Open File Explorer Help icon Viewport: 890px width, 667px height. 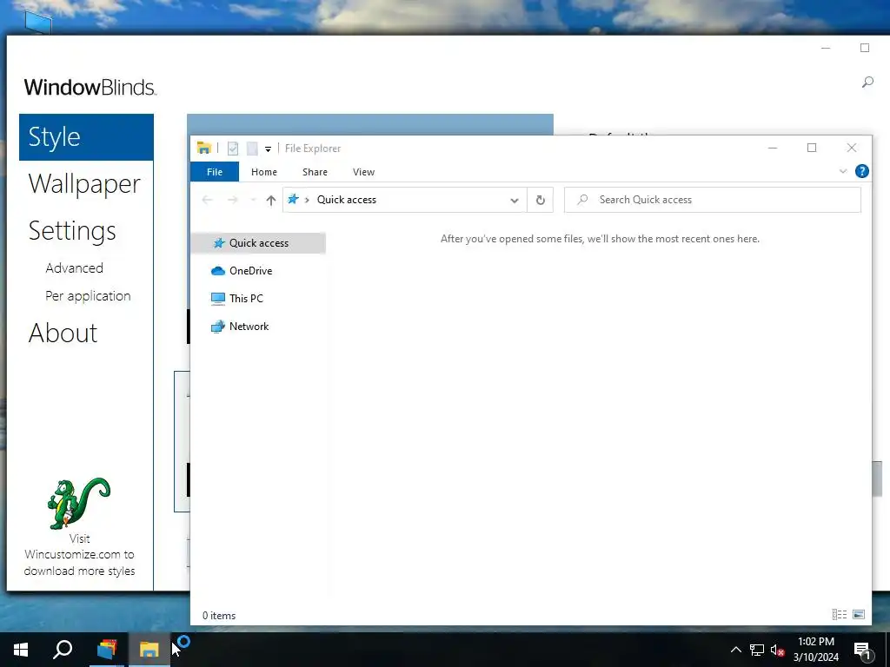pyautogui.click(x=861, y=171)
